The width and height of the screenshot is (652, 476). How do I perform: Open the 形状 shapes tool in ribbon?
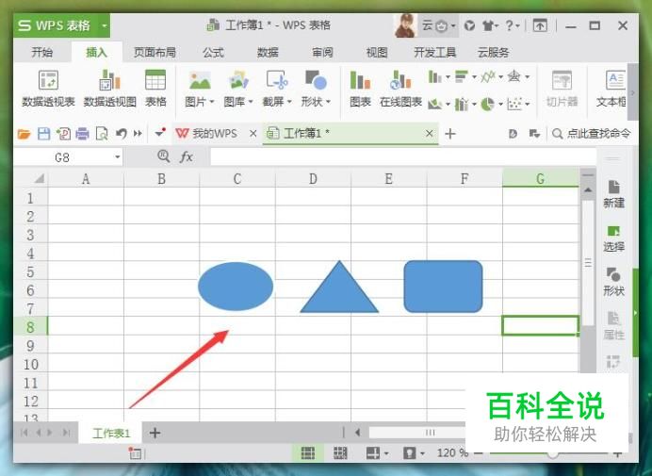pyautogui.click(x=316, y=89)
